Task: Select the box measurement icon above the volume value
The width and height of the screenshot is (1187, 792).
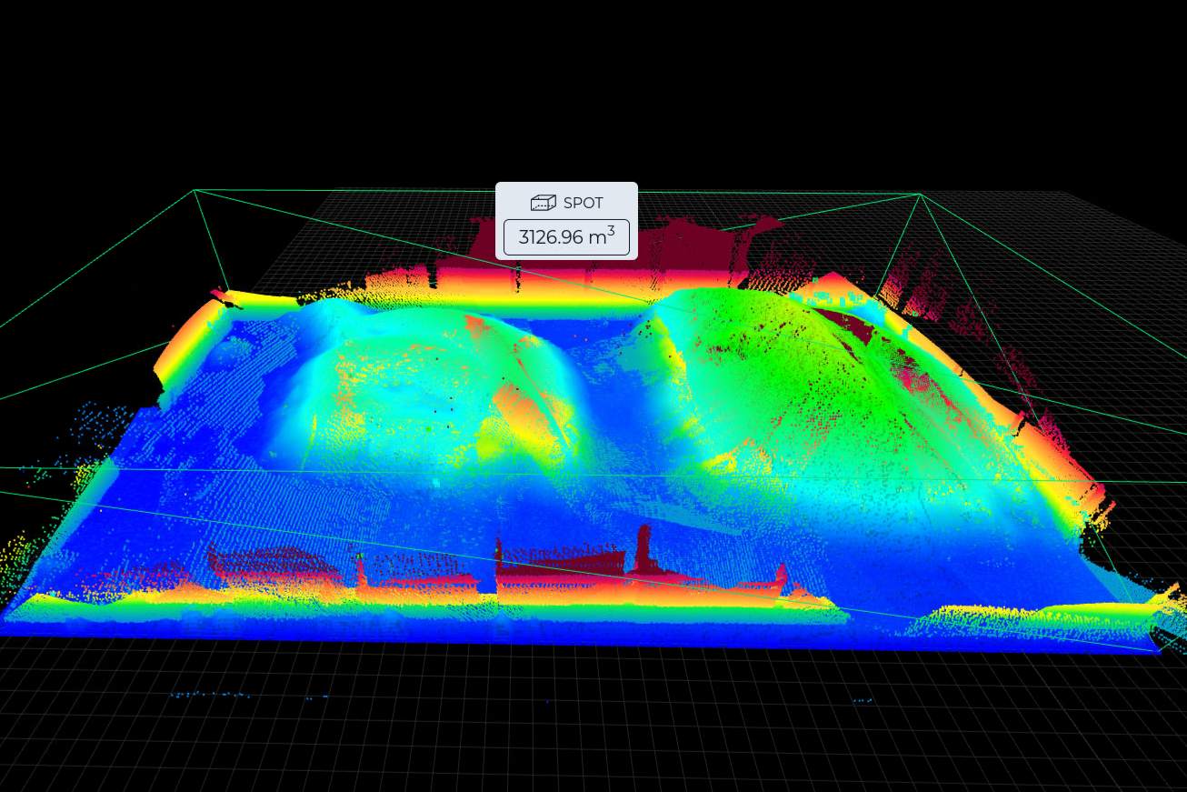Action: [543, 203]
